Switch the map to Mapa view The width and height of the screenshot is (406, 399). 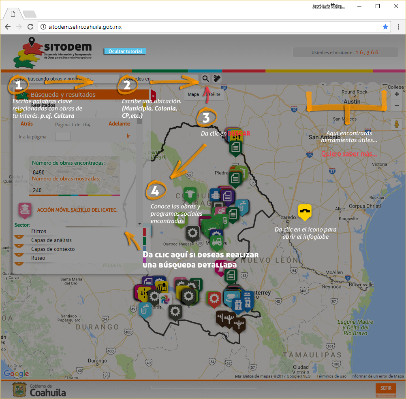tap(193, 94)
